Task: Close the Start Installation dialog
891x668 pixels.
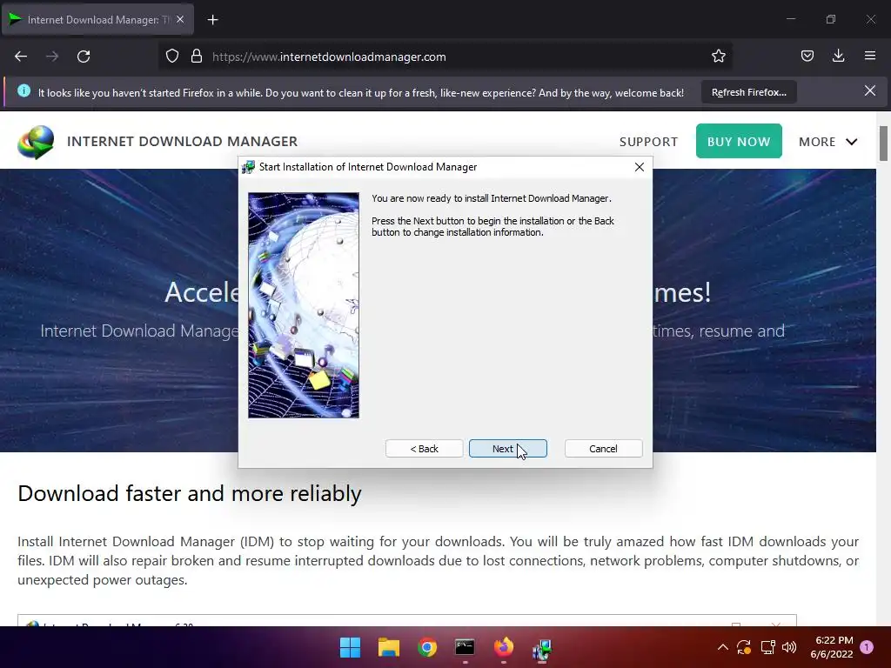Action: (640, 167)
